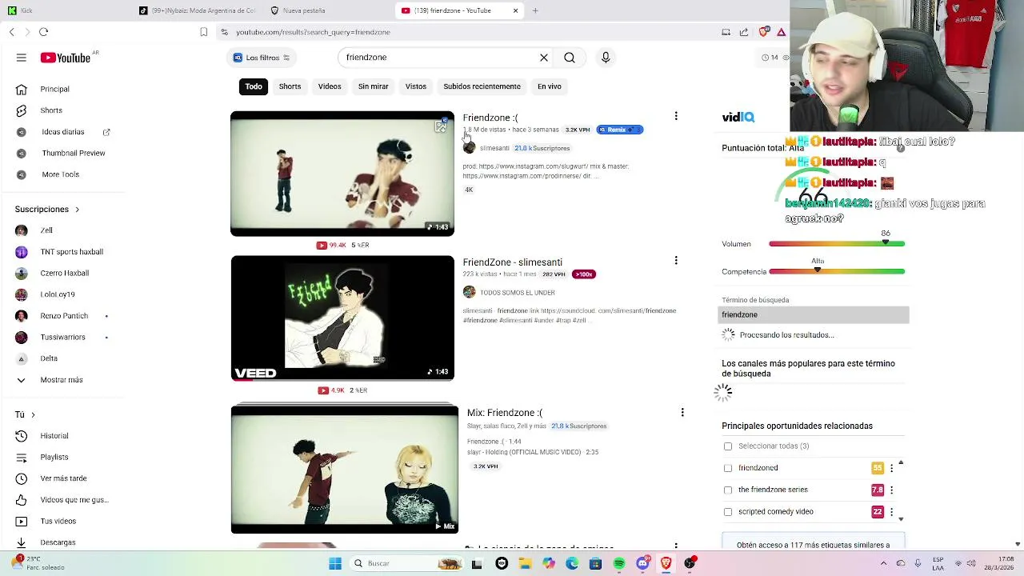
Task: Switch to the Kick browser tab
Action: click(64, 10)
